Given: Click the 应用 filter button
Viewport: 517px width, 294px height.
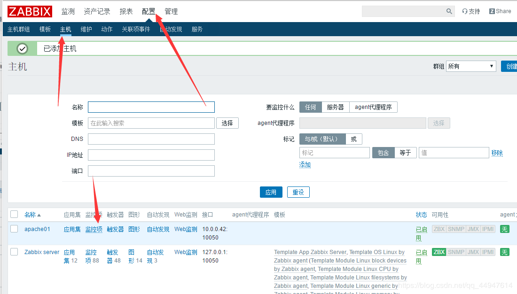Looking at the screenshot, I should click(x=271, y=192).
